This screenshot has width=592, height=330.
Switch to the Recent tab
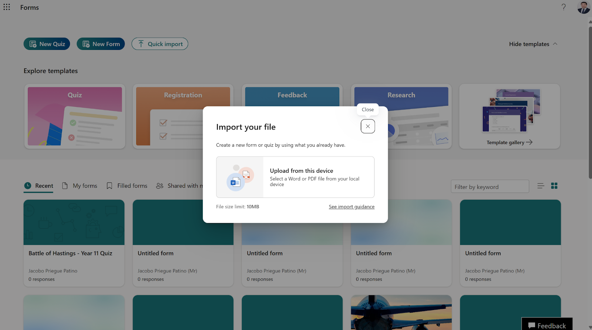38,186
